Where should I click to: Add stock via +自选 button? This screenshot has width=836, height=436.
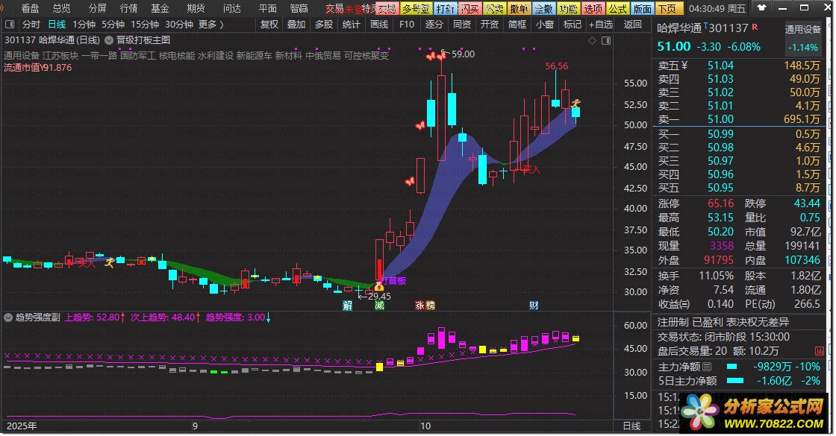coord(601,25)
